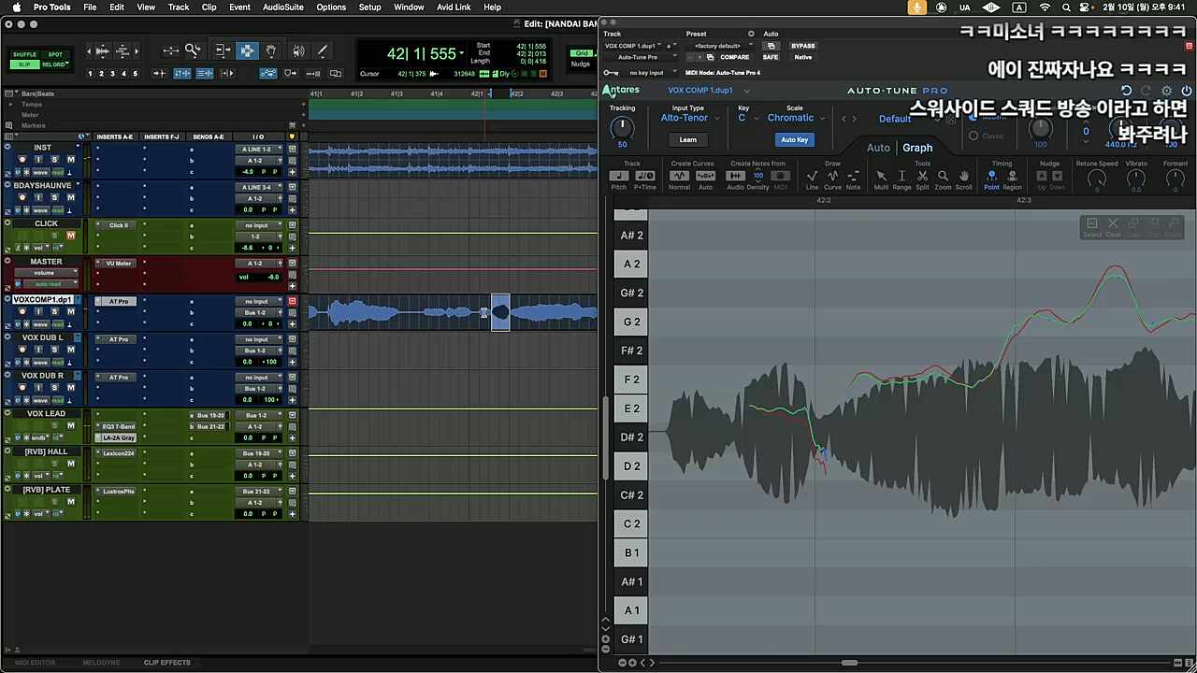Open the Auto-Tune Pro plugin selector
This screenshot has height=673, width=1197.
[641, 57]
